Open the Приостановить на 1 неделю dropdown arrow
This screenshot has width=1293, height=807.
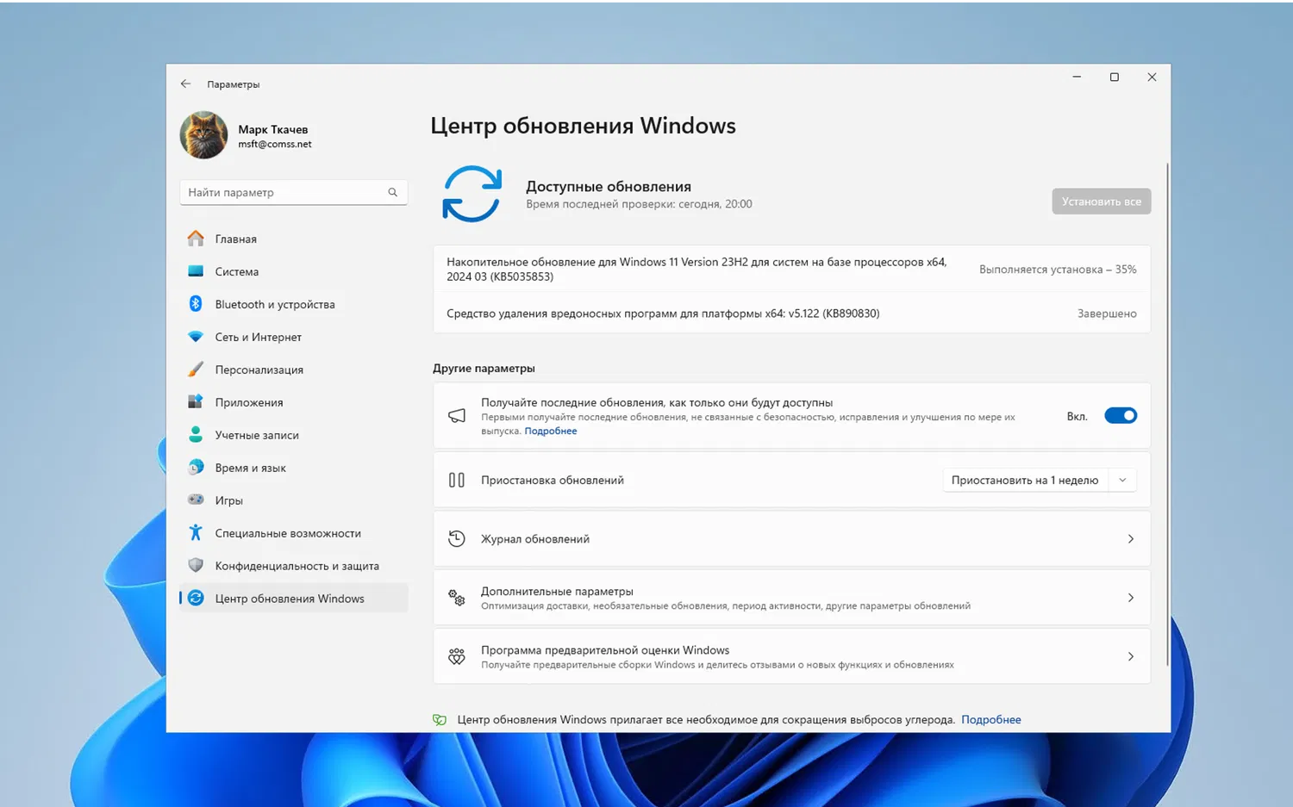pos(1122,481)
